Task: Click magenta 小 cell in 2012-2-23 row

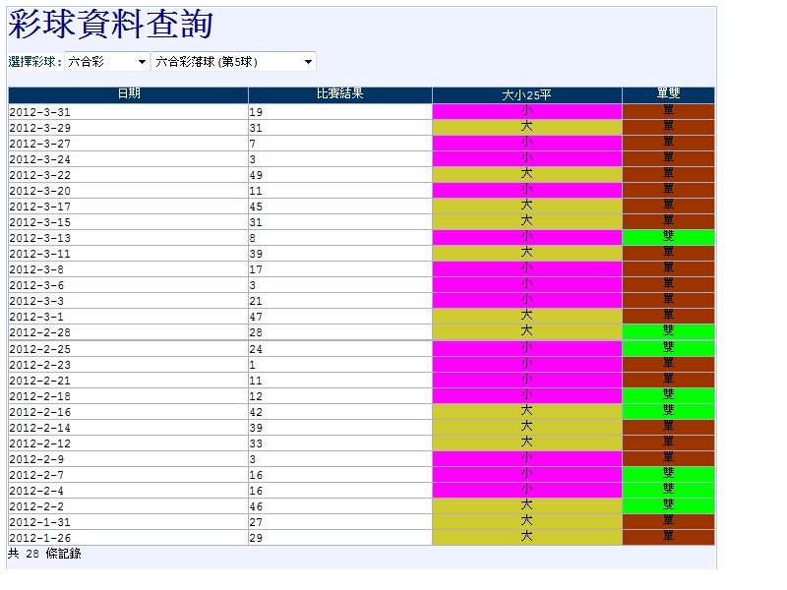Action: point(526,364)
